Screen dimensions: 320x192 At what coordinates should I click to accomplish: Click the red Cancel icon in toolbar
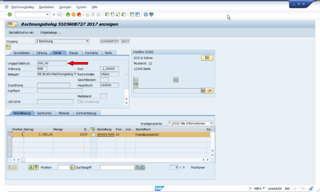(79, 14)
